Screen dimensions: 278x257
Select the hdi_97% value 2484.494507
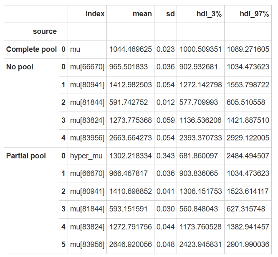point(248,156)
